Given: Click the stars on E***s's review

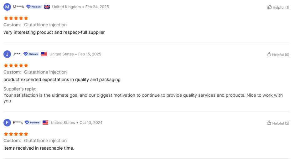Looking at the screenshot, I should point(16,134).
